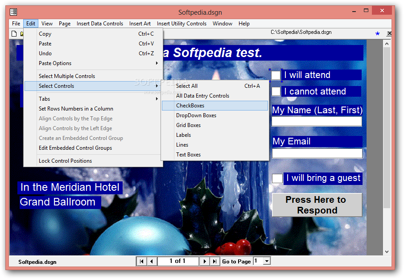Image resolution: width=404 pixels, height=279 pixels.
Task: Choose Edit Embedded Control Groups
Action: click(93, 148)
